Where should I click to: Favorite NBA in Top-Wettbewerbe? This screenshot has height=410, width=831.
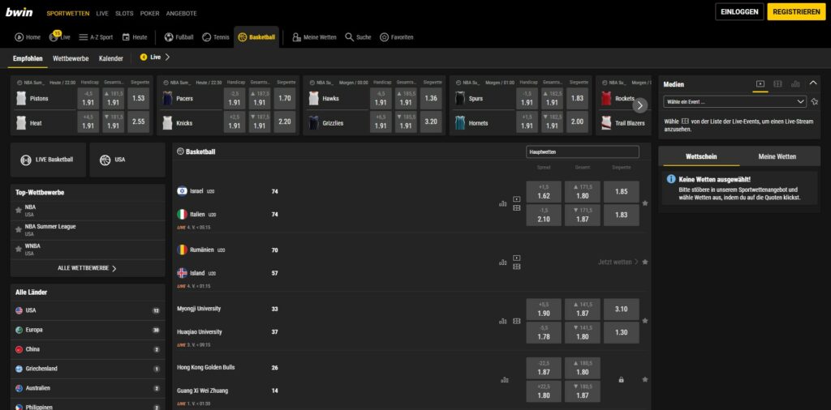[x=19, y=210]
